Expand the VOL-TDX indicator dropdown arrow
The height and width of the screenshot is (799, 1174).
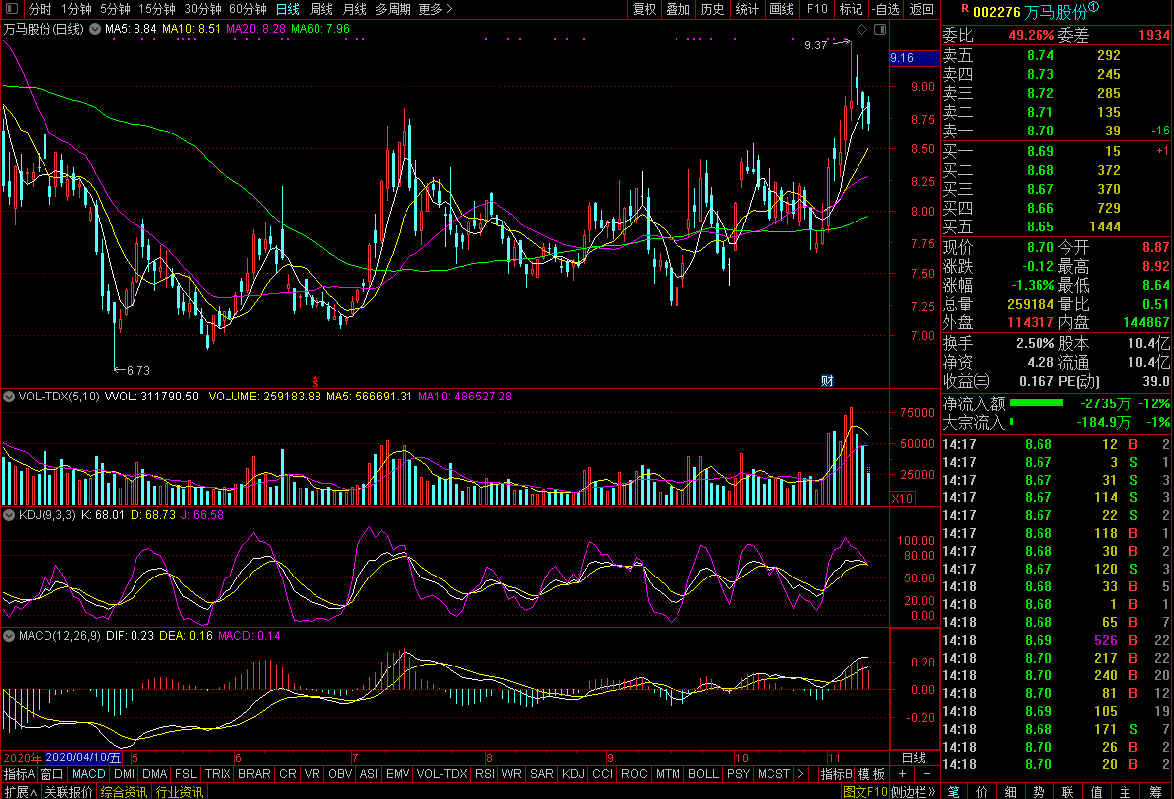(9, 397)
